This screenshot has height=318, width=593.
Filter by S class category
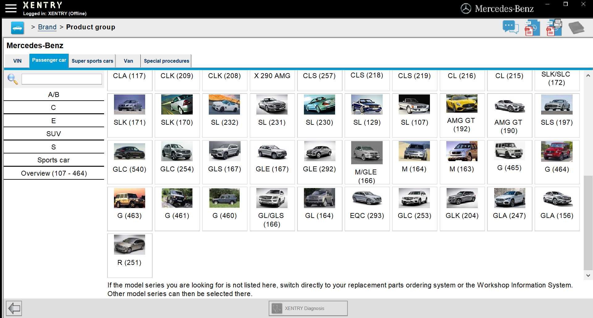(54, 147)
